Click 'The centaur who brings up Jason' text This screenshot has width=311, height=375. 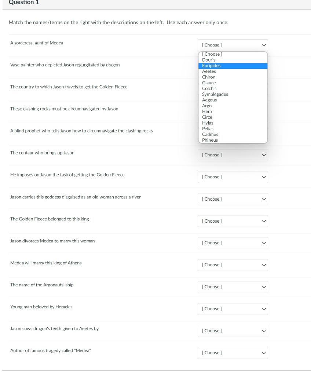pyautogui.click(x=42, y=153)
